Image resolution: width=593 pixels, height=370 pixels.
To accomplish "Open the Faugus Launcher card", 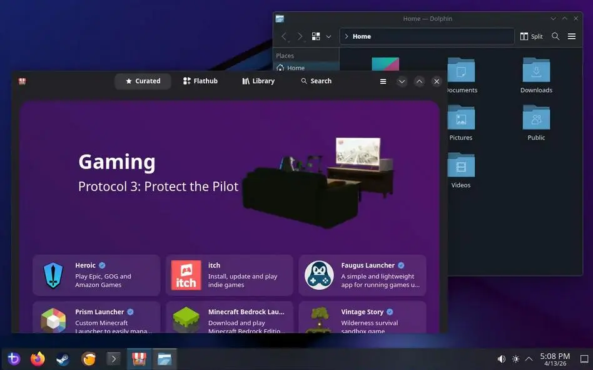I will pyautogui.click(x=362, y=275).
